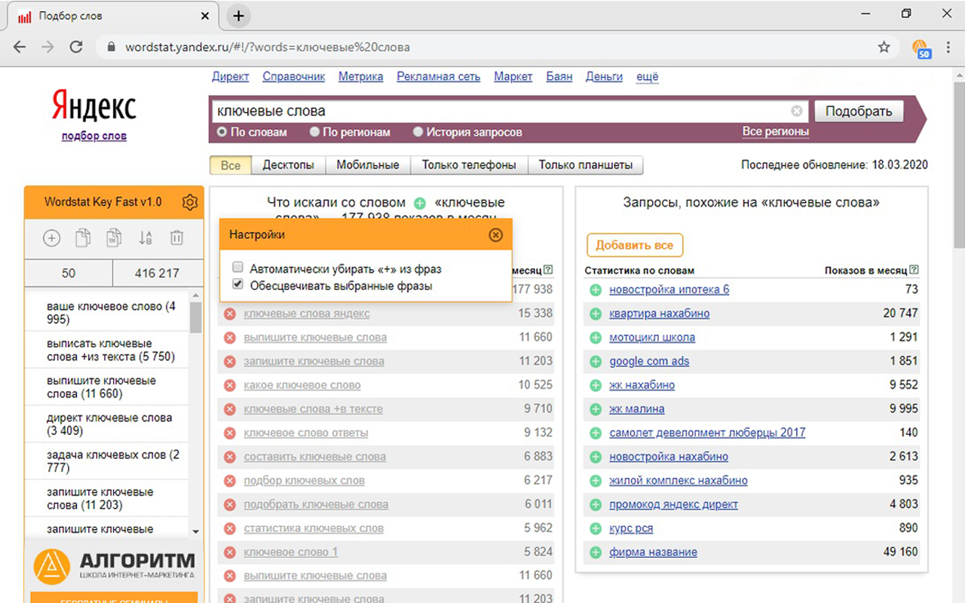The image size is (965, 603).
Task: Select 'История запросов' radio option
Action: pyautogui.click(x=418, y=132)
